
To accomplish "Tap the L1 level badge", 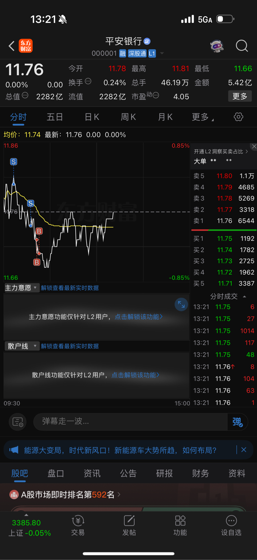I will 152,53.
